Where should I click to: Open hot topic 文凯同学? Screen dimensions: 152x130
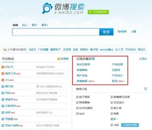click(11, 106)
